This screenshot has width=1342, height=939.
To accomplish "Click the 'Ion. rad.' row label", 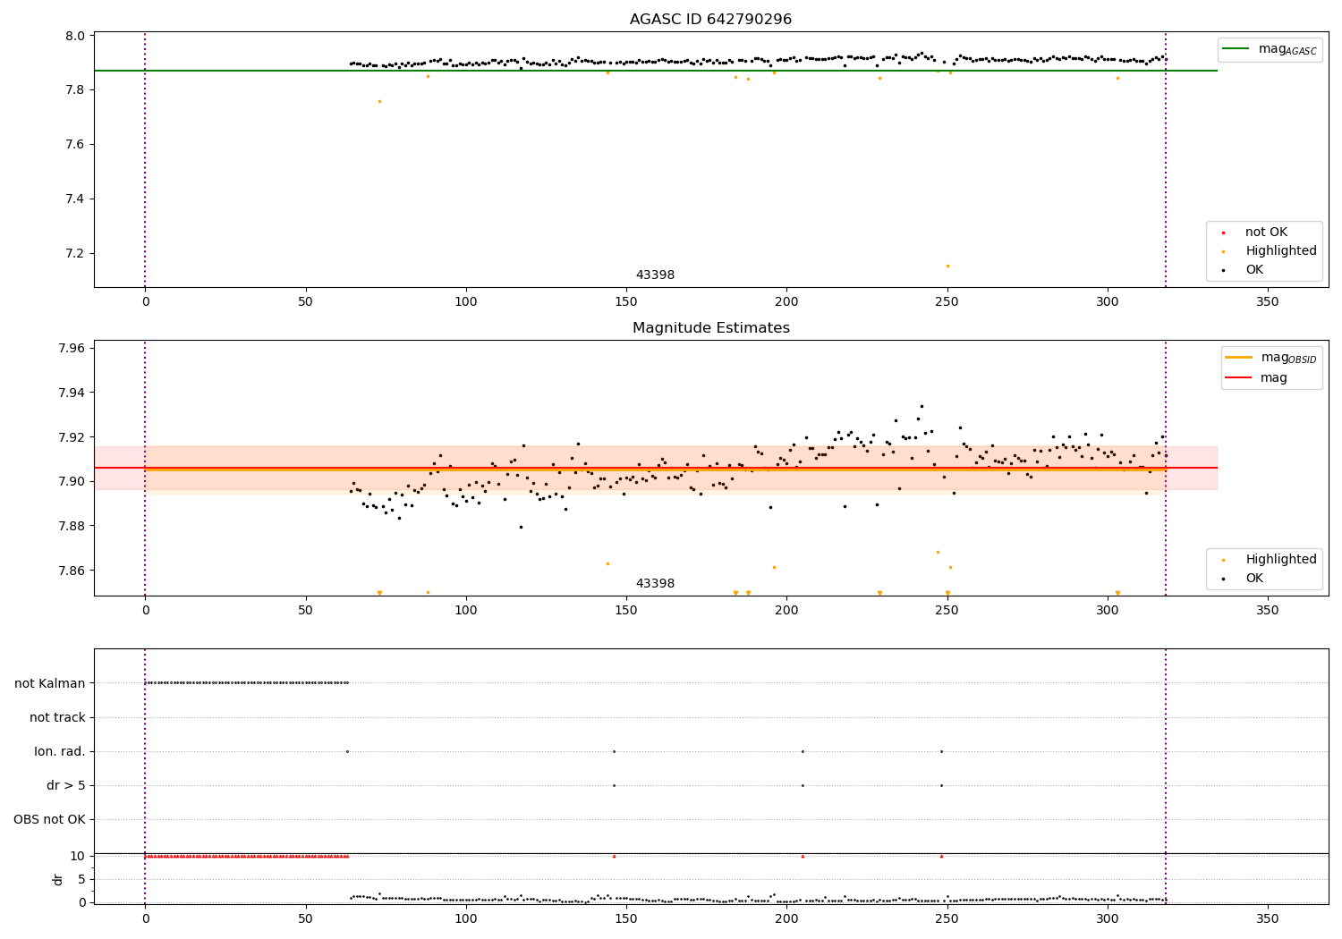I will point(60,751).
